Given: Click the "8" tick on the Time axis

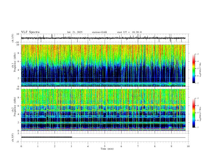Looking at the screenshot, I should tap(155, 146).
